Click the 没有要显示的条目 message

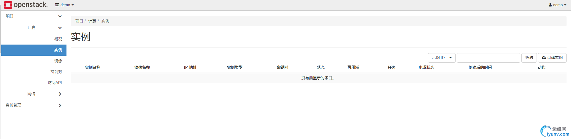tap(318, 78)
